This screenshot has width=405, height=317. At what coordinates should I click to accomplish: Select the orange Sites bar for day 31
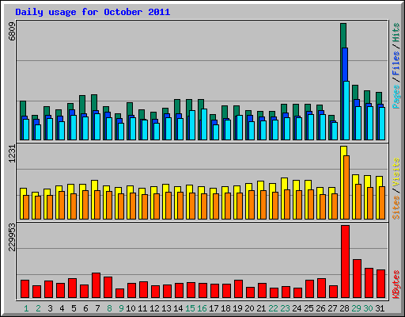pyautogui.click(x=382, y=203)
